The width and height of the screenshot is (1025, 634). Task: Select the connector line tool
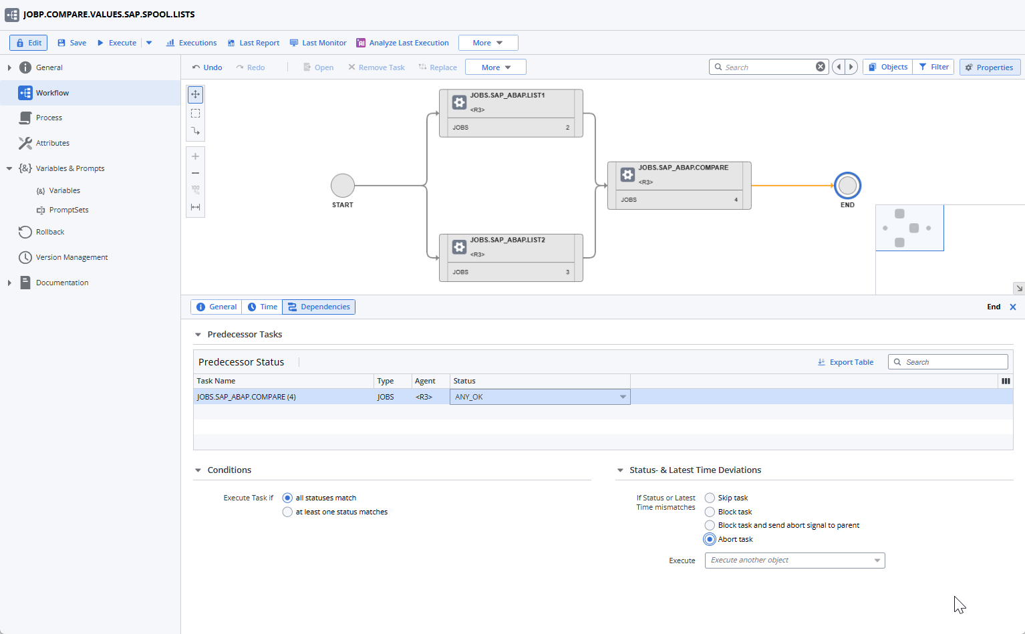tap(195, 132)
